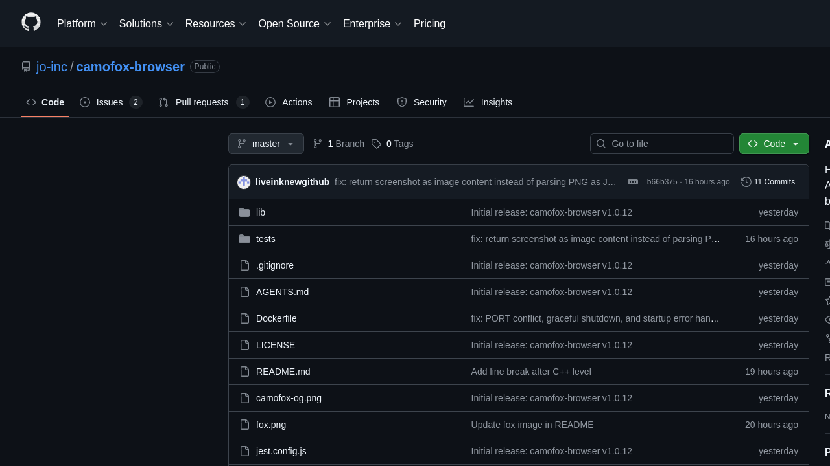Click the commits history clock icon
The width and height of the screenshot is (830, 466).
[746, 182]
